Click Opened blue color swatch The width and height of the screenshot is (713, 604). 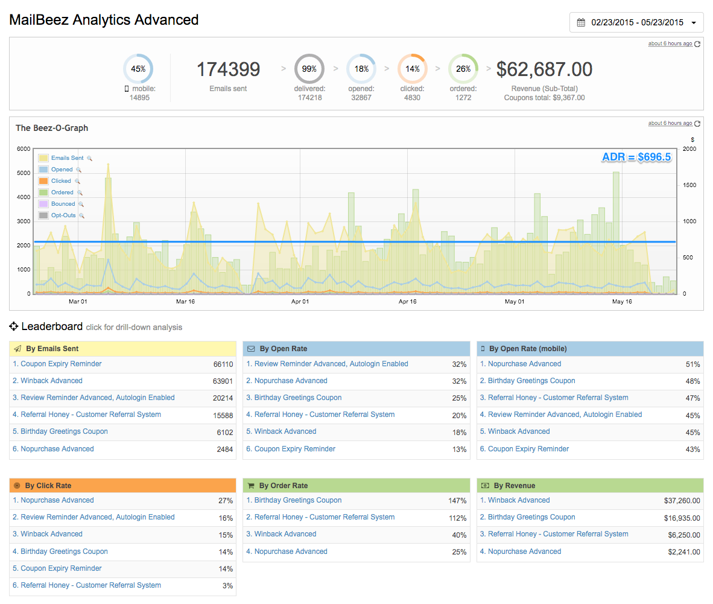43,169
